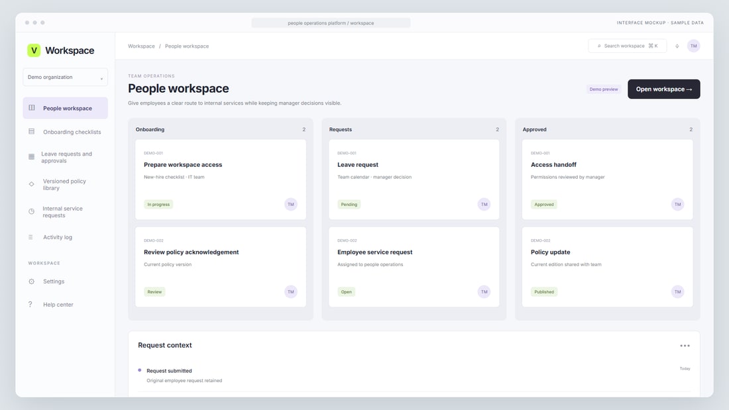Screen dimensions: 729x410
Task: Click the Onboarding column header
Action: click(150, 129)
